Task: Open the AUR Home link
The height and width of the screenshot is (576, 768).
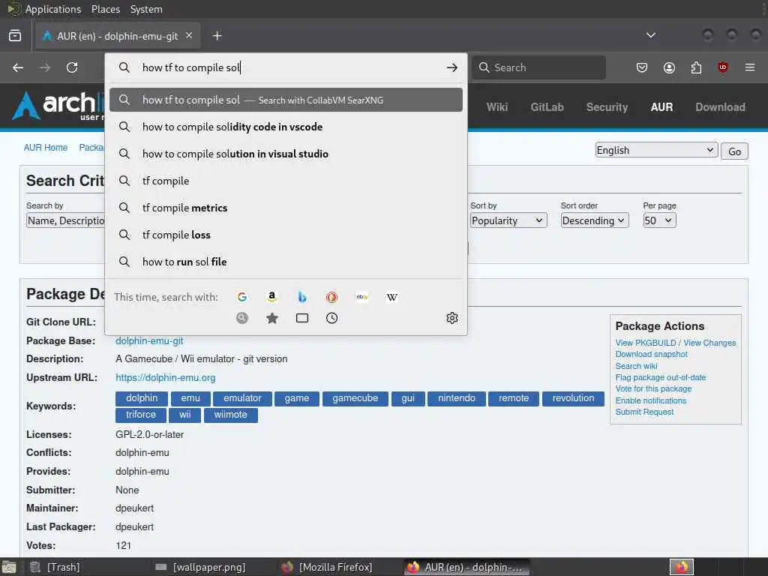Action: click(46, 148)
